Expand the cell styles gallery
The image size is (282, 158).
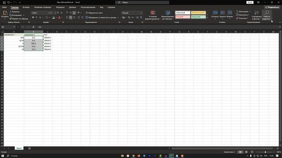coord(208,18)
